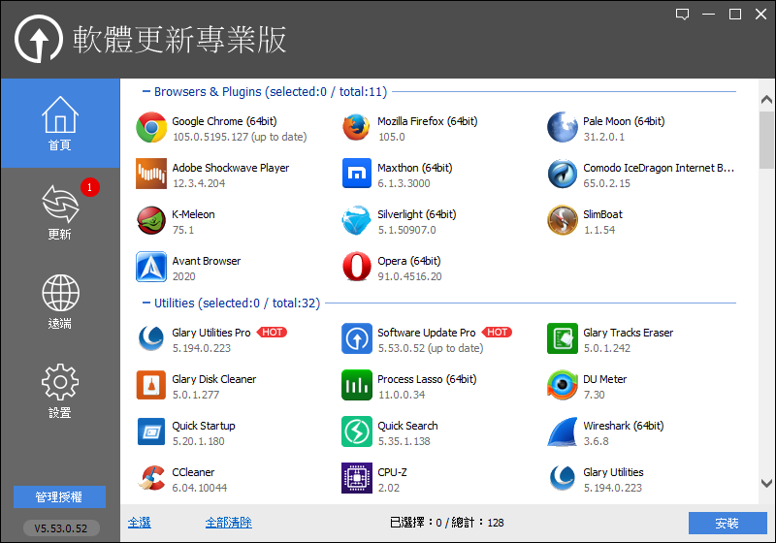Click the 'Opera (64bit)' label

pos(409,261)
